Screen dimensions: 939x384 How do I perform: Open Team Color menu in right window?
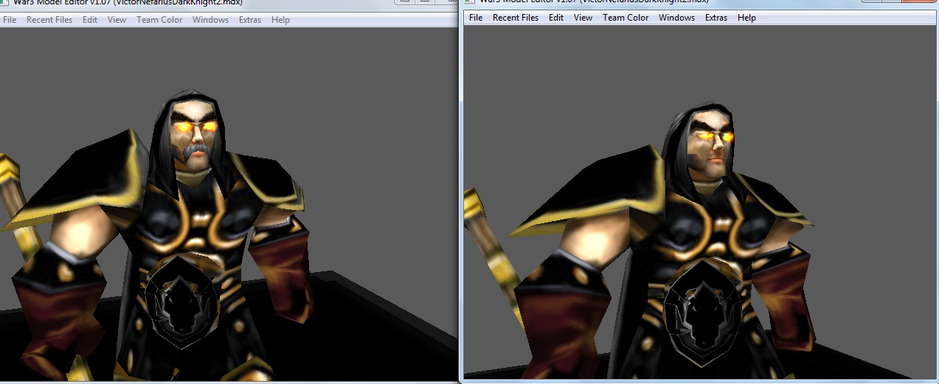pos(626,18)
